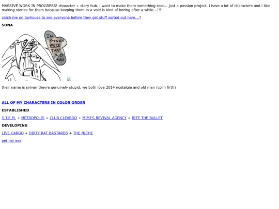The image size is (279, 209).
Task: Open DIRTY RAT BASTARDS link
Action: (49, 133)
